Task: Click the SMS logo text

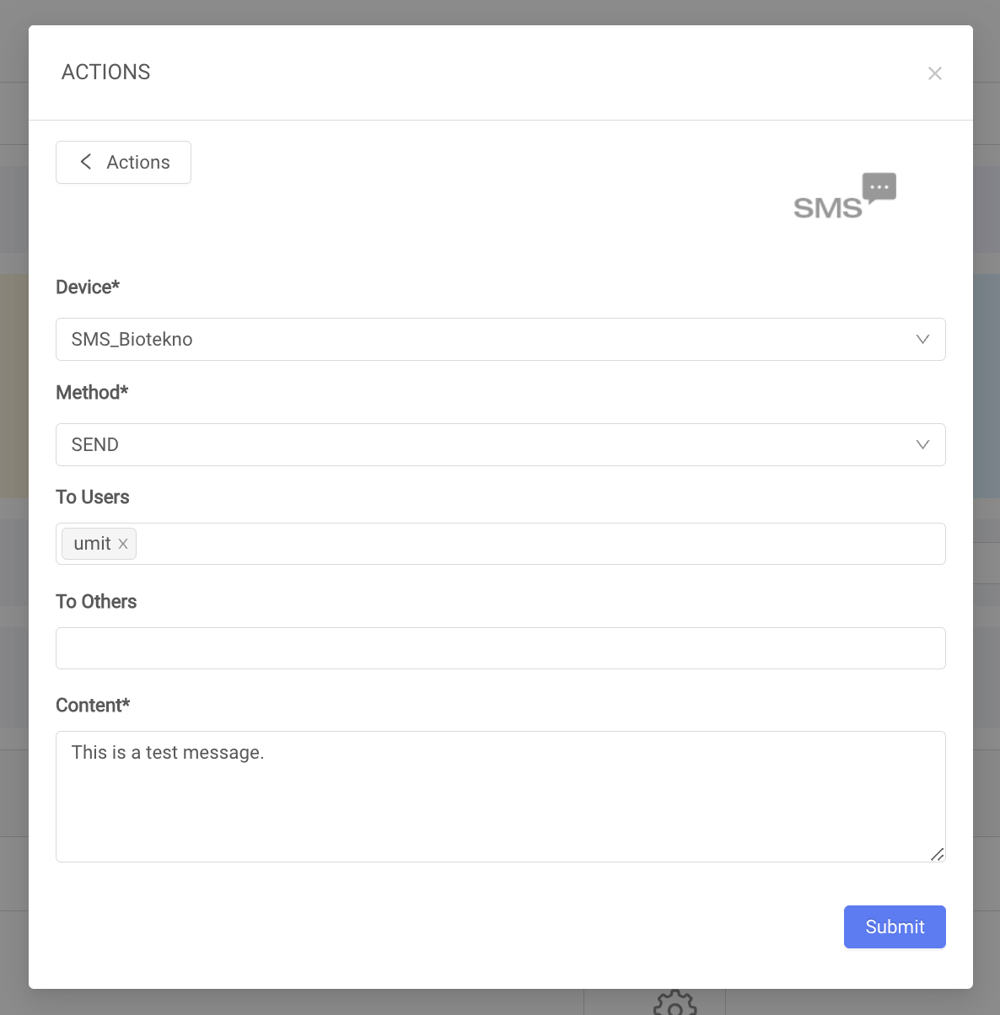Action: coord(827,208)
